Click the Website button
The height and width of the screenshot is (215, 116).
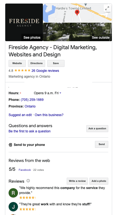coord(17,63)
